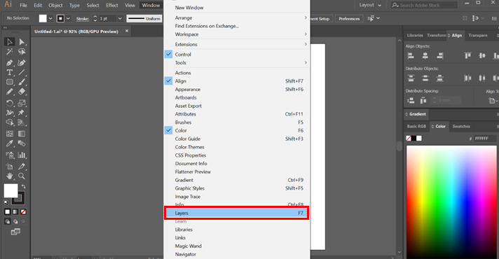The width and height of the screenshot is (499, 259).
Task: Select the Artboard tool
Action: click(x=10, y=166)
